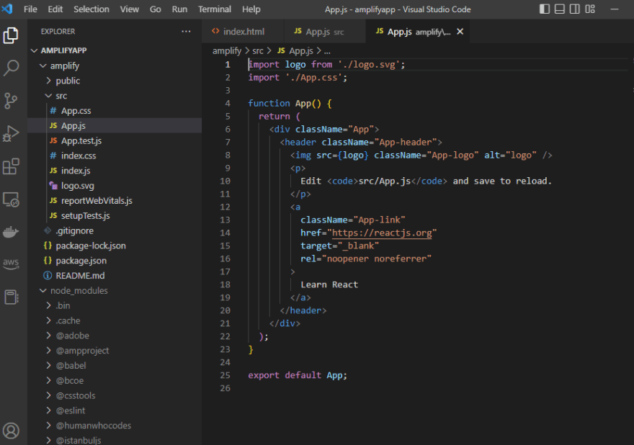Collapse the src folder
The width and height of the screenshot is (634, 445).
[x=115, y=96]
